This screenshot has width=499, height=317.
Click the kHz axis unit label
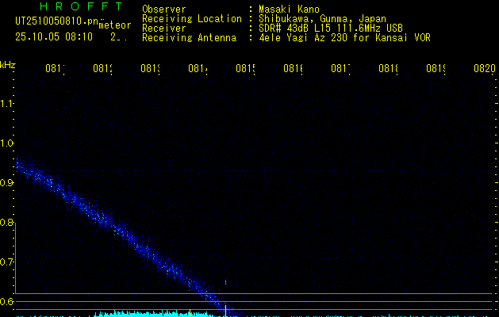8,64
